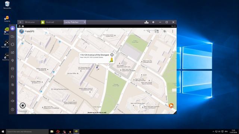Click the Thomas Paine Park label on the map

click(x=116, y=85)
